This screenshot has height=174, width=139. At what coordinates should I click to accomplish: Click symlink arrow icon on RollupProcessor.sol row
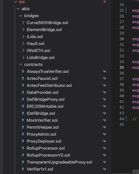coord(104,148)
